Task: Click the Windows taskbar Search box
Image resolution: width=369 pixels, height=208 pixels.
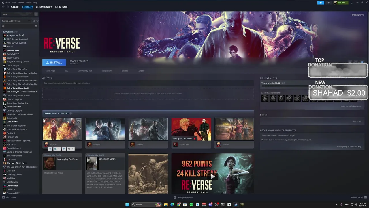Action: pos(146,205)
